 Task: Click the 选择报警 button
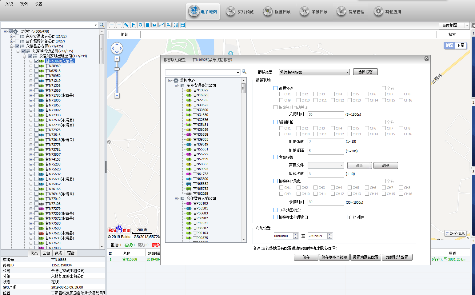(365, 72)
